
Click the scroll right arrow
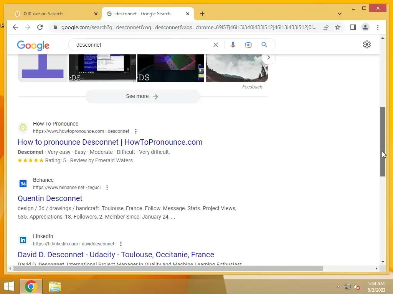[x=376, y=268]
